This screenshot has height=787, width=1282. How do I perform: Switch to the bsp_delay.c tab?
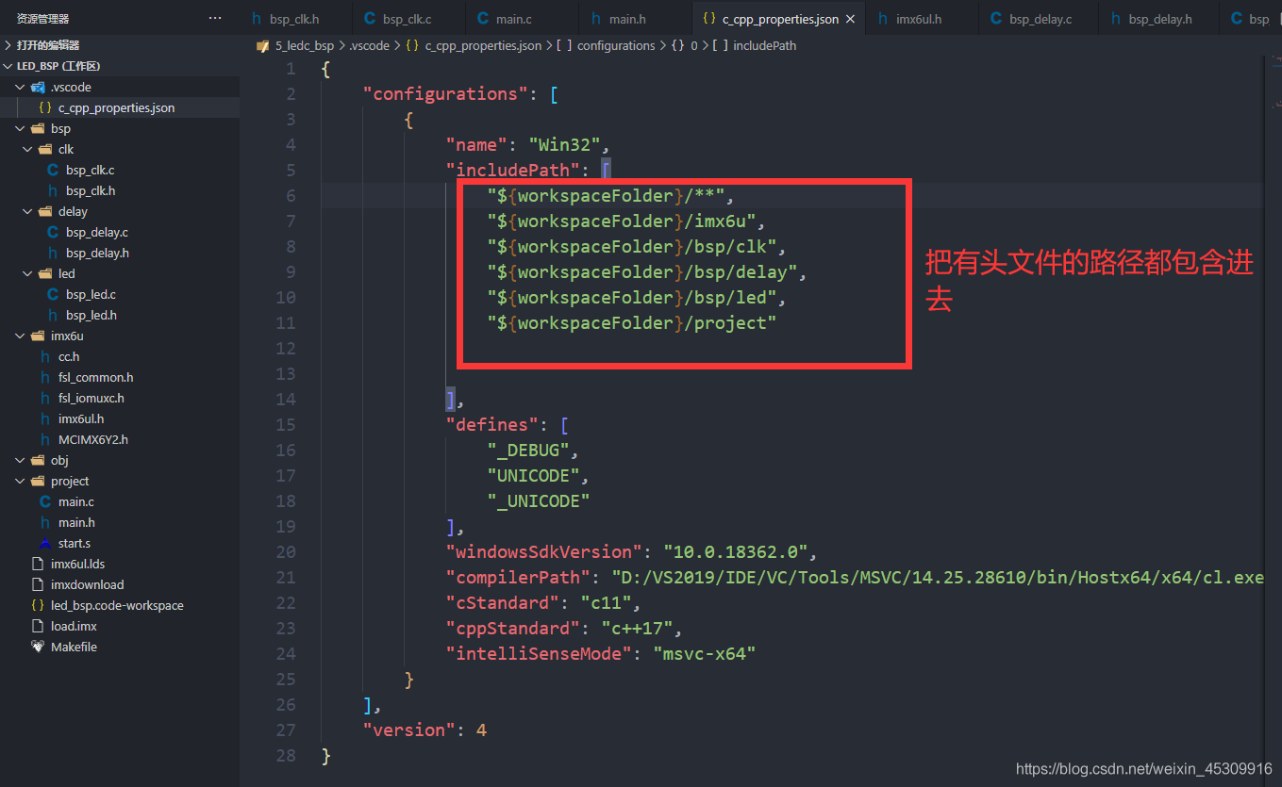[1039, 19]
